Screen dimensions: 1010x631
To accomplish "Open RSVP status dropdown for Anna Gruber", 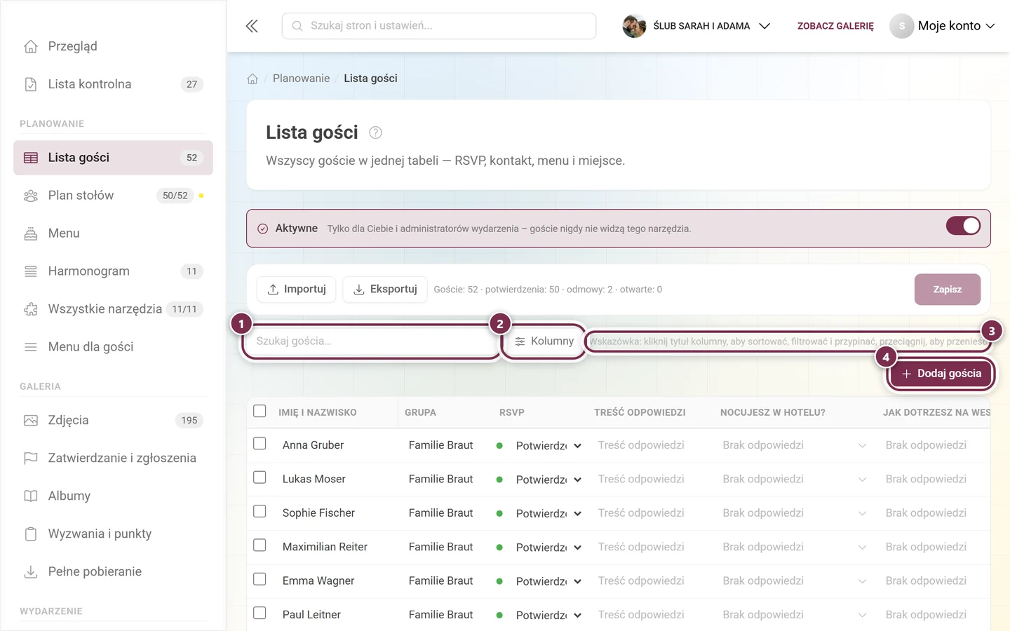I will click(x=548, y=446).
